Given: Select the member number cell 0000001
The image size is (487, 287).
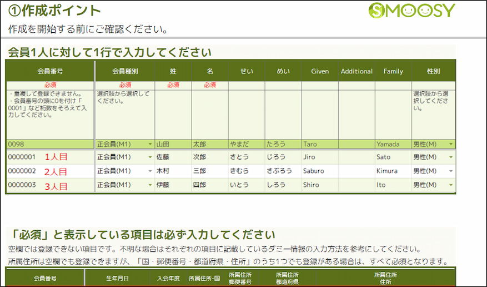Looking at the screenshot, I should coord(22,157).
